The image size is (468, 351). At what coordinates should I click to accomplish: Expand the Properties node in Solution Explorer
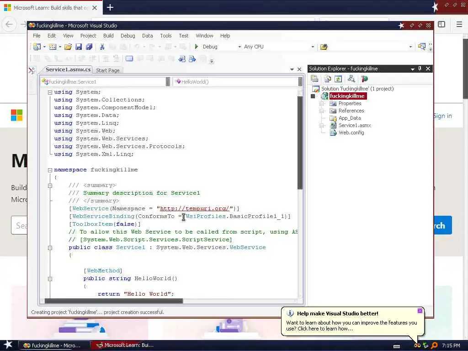(x=322, y=103)
